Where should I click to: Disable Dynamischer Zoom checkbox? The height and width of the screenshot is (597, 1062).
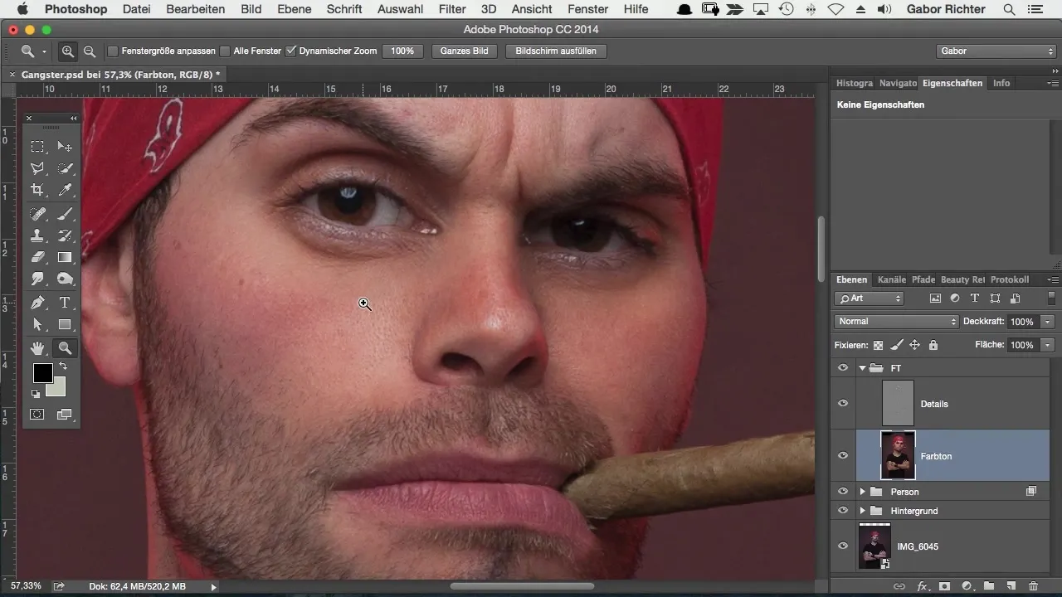pyautogui.click(x=290, y=51)
